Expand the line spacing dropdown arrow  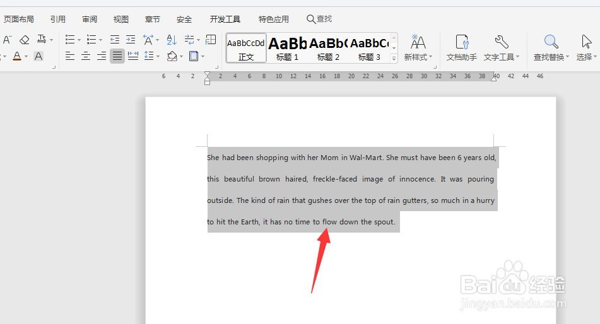(x=158, y=57)
